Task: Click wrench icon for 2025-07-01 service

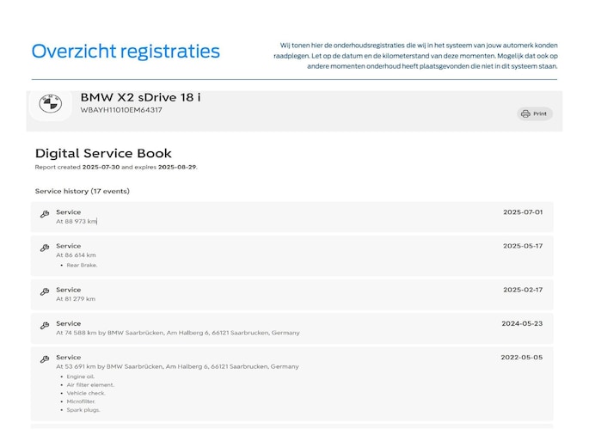Action: coord(45,214)
